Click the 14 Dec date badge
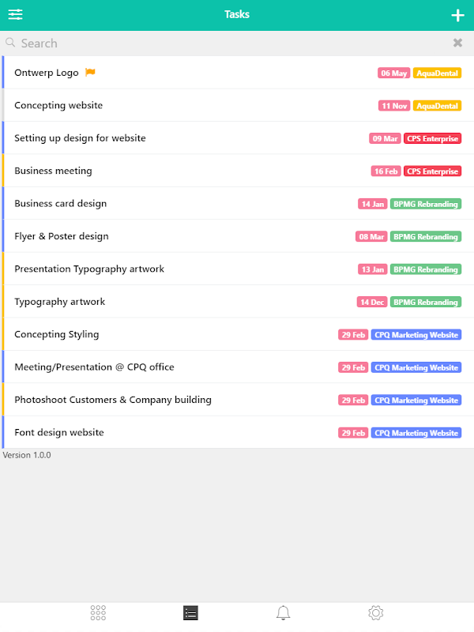474x632 pixels. [372, 303]
